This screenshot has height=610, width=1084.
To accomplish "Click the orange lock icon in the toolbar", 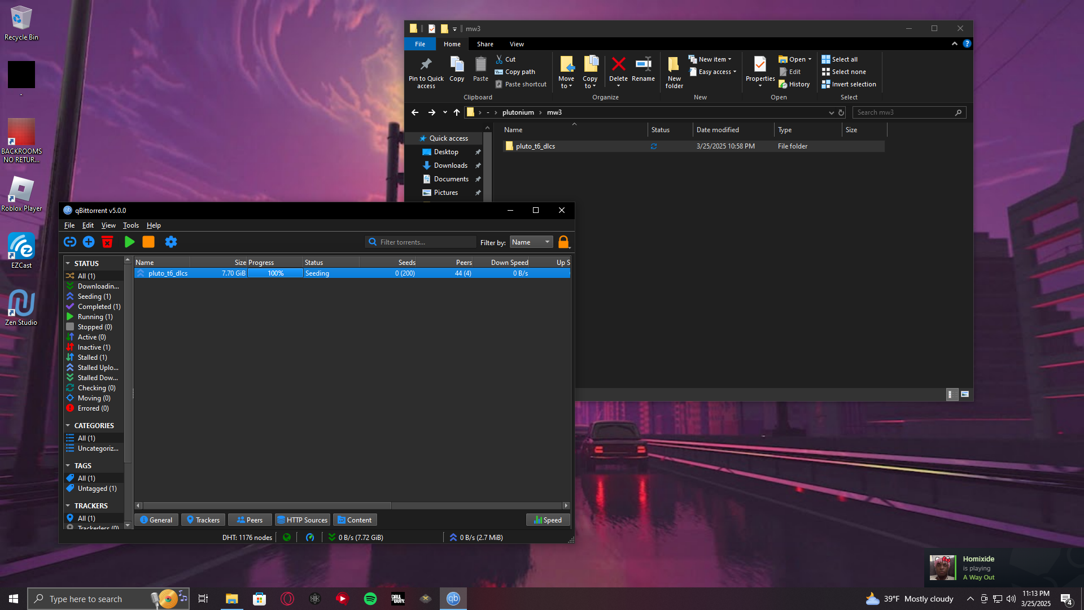I will pyautogui.click(x=563, y=242).
